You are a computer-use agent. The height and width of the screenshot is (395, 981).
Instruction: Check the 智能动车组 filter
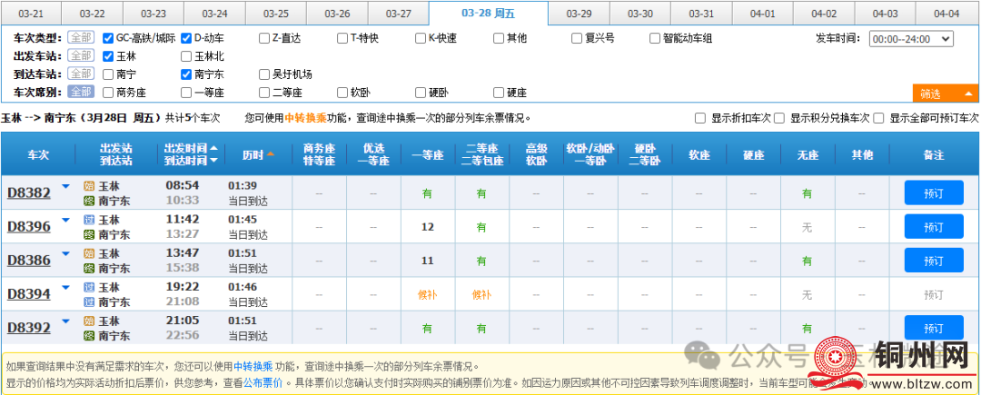pyautogui.click(x=655, y=38)
